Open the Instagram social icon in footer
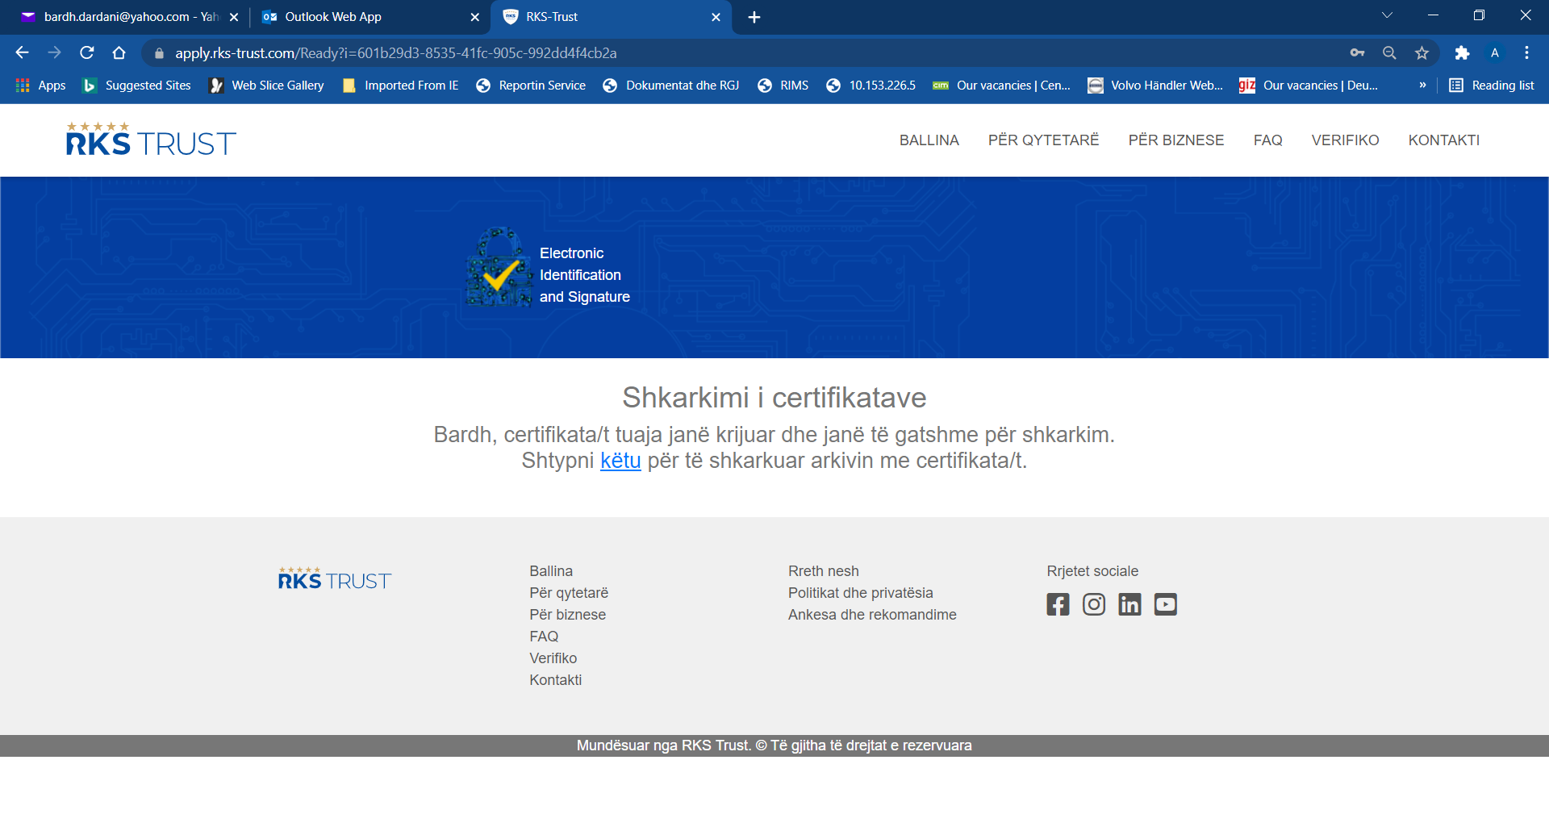1549x831 pixels. pyautogui.click(x=1094, y=604)
